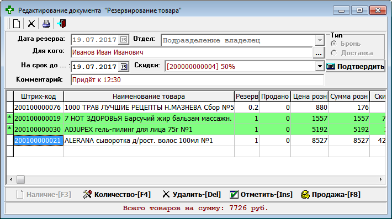Select barcode cell 200100000030
Image resolution: width=392 pixels, height=219 pixels.
pyautogui.click(x=39, y=129)
